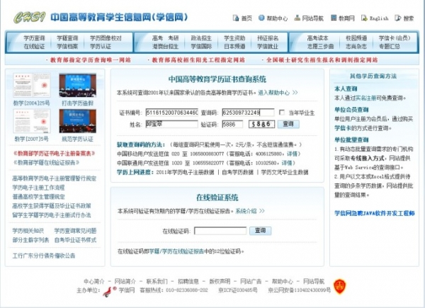
Task: Refresh the captcha image showing 5886
Action: 261,124
